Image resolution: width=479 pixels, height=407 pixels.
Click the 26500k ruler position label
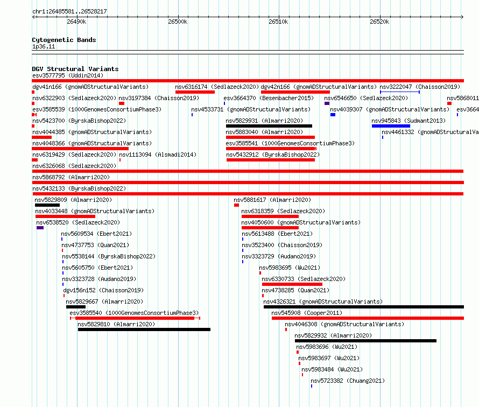(178, 22)
